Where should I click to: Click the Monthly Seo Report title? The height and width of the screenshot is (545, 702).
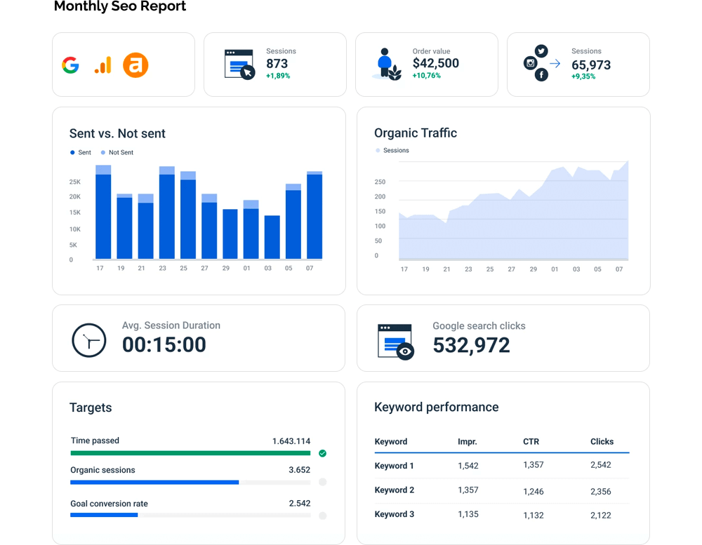(x=120, y=6)
